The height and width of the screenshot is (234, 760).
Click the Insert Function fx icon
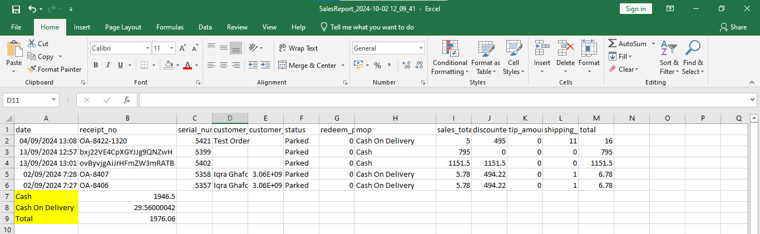(x=127, y=100)
